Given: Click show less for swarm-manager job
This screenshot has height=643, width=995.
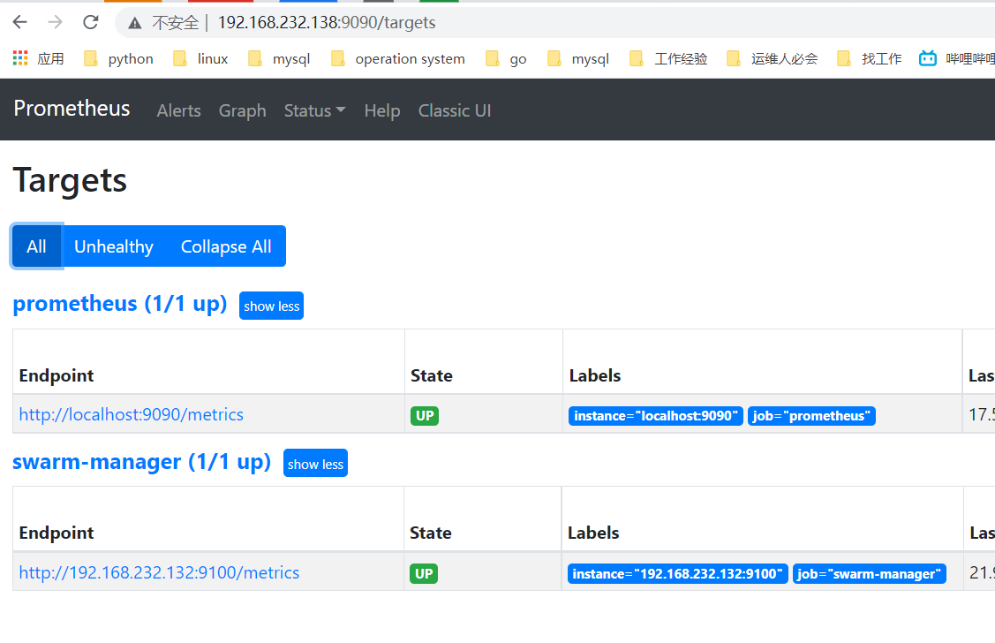Looking at the screenshot, I should point(315,464).
